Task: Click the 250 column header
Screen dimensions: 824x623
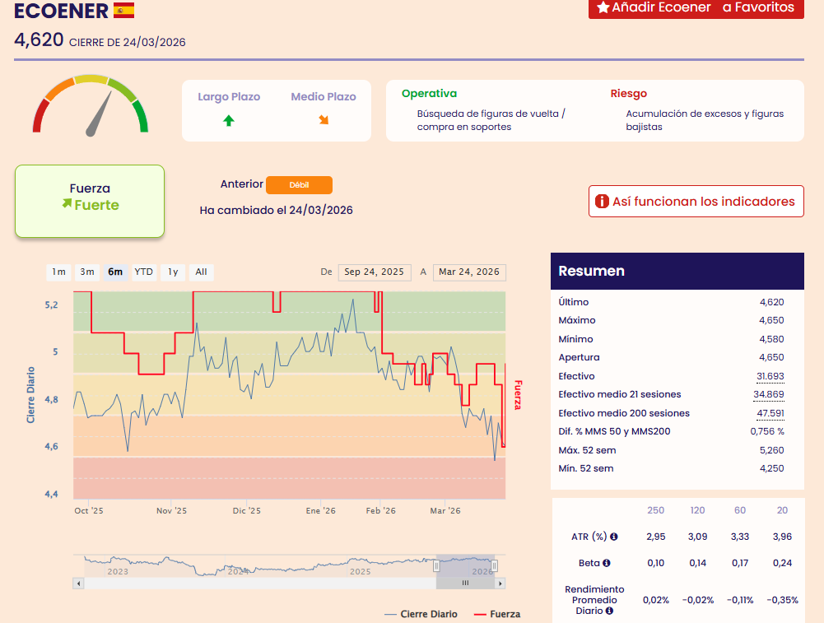Action: [656, 510]
